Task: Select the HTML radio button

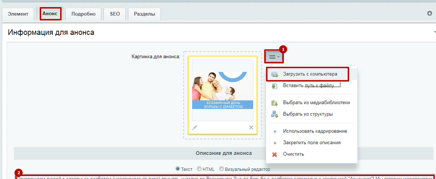Action: [199, 169]
